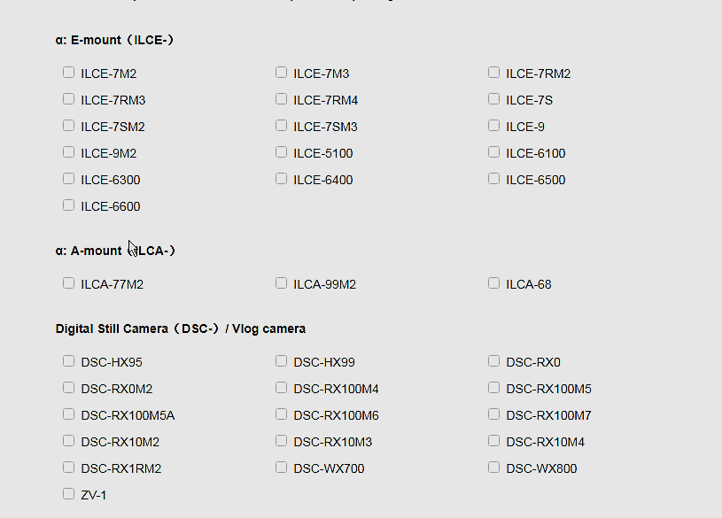
Task: Enable the ILCE-6100 checkbox
Action: (x=494, y=152)
